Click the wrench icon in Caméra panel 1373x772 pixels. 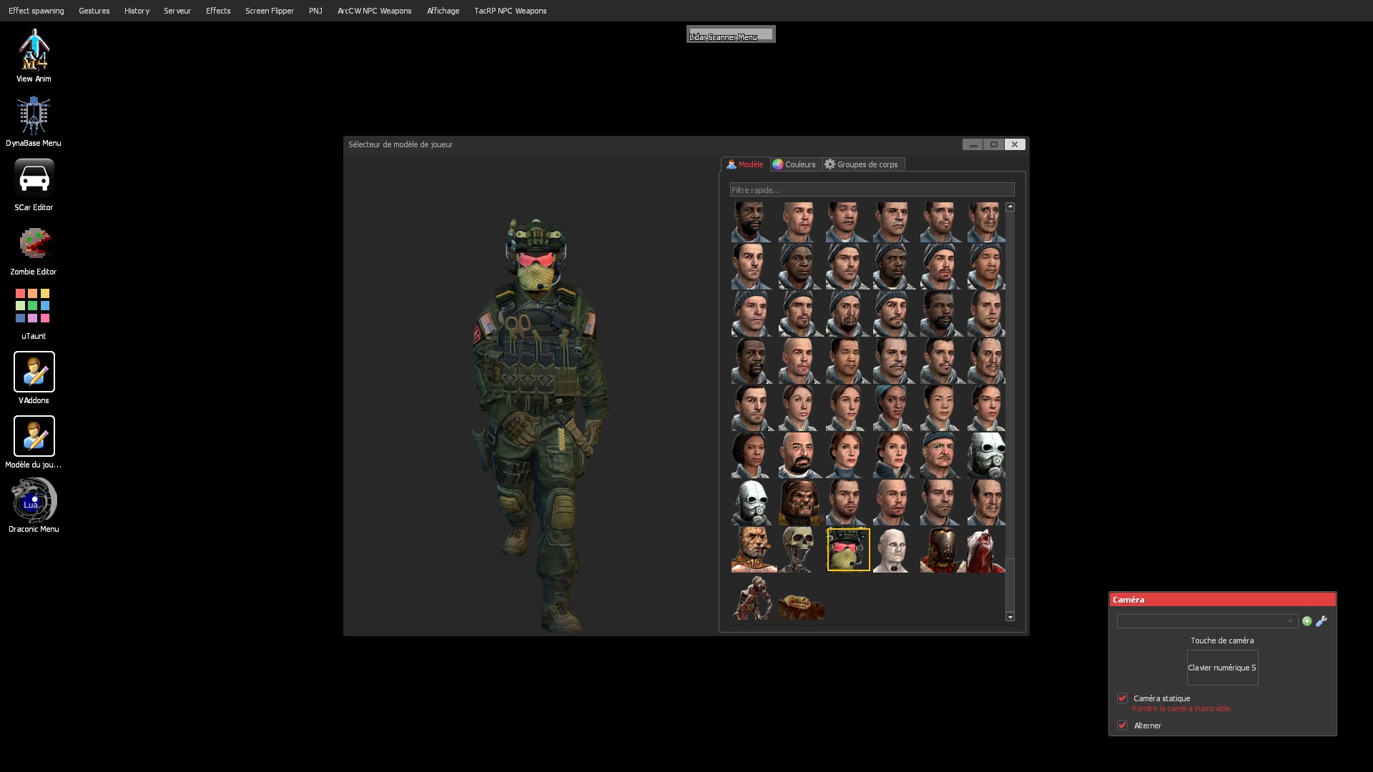(1322, 621)
